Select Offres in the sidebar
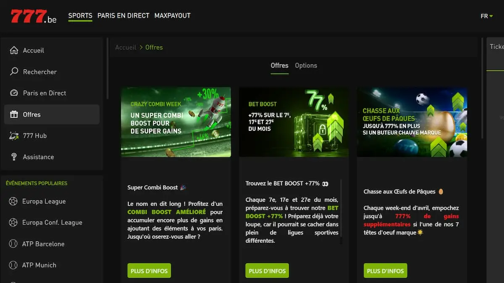 (x=52, y=114)
